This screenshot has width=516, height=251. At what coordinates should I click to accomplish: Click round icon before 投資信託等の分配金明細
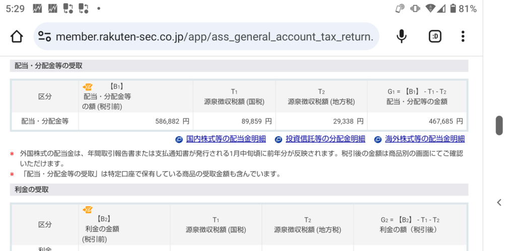tap(278, 139)
